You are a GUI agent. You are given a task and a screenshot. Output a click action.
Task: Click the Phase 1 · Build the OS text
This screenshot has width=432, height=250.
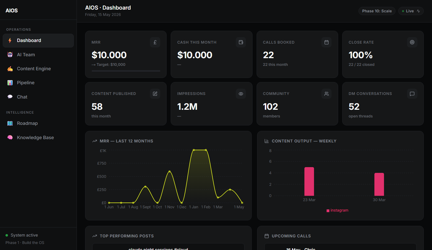(x=25, y=243)
